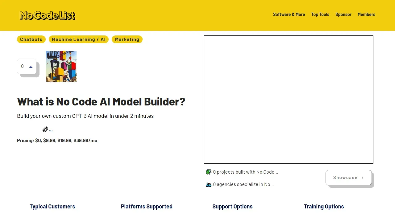Image resolution: width=395 pixels, height=222 pixels.
Task: Click the No Code List logo
Action: 47,15
